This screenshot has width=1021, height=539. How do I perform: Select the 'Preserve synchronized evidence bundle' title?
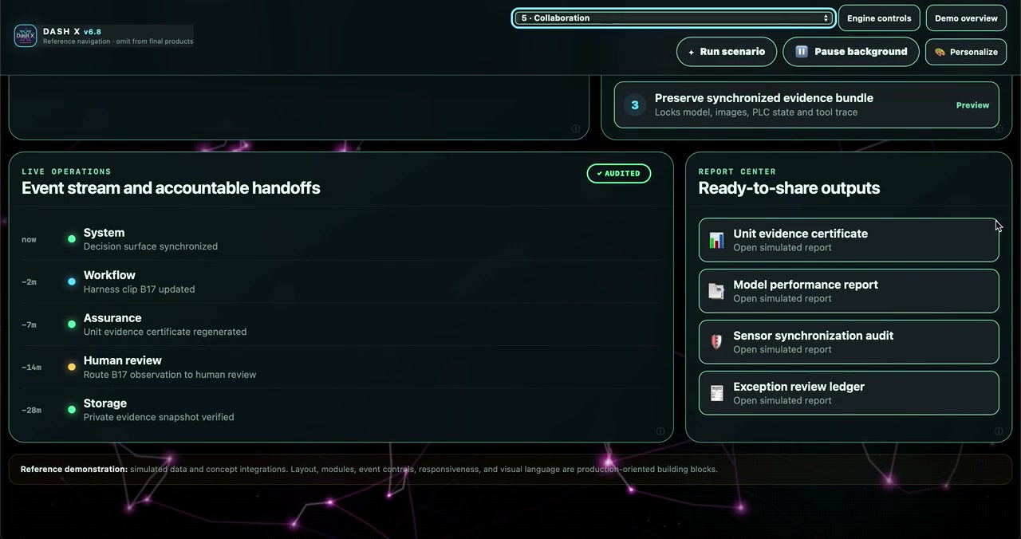764,98
